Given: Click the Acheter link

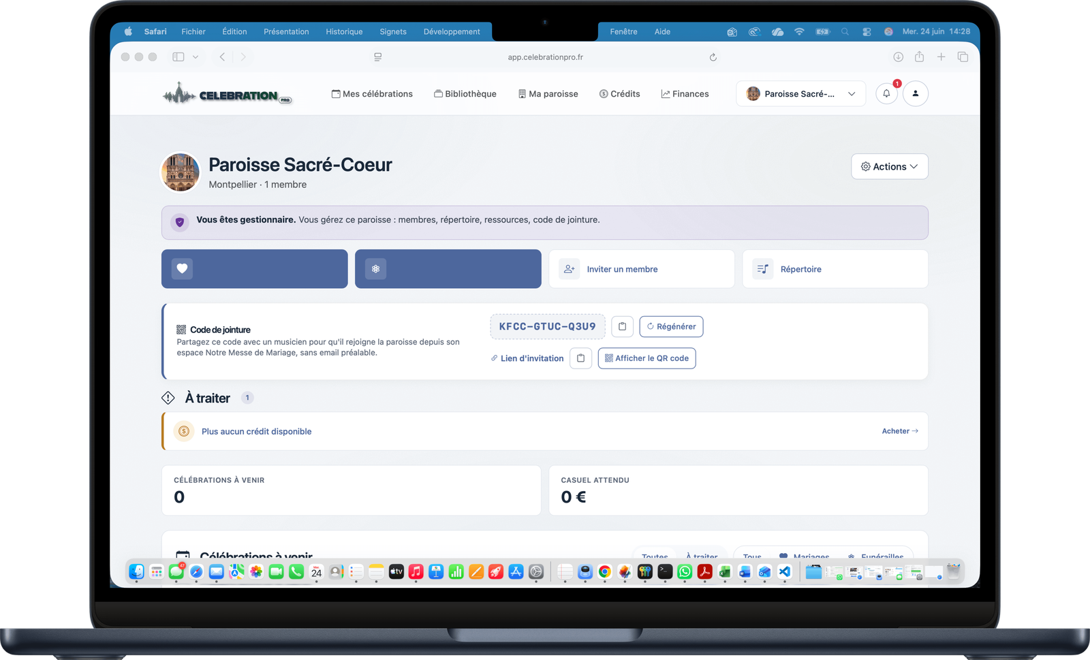Looking at the screenshot, I should point(900,431).
